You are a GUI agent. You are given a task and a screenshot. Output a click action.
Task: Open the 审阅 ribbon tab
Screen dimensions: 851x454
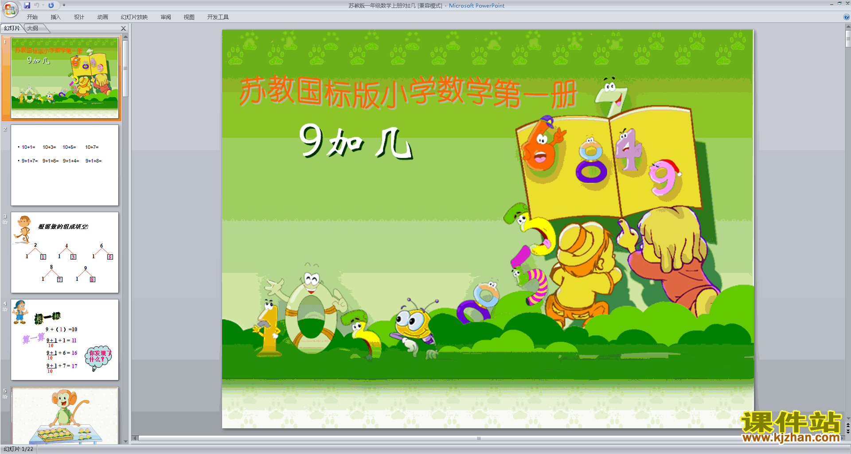166,17
